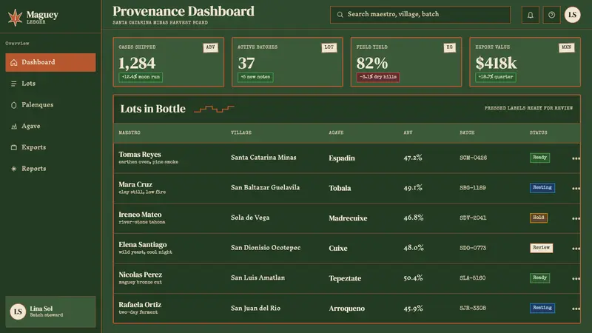Open the Cases Shipped card
Viewport: 592px width, 333px height.
tap(169, 62)
